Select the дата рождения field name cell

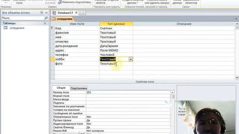pyautogui.click(x=77, y=46)
